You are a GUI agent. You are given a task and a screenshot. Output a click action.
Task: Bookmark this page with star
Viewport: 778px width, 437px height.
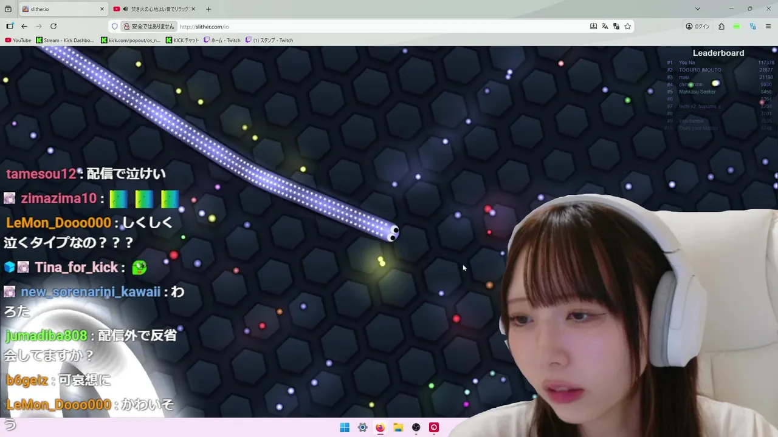628,26
